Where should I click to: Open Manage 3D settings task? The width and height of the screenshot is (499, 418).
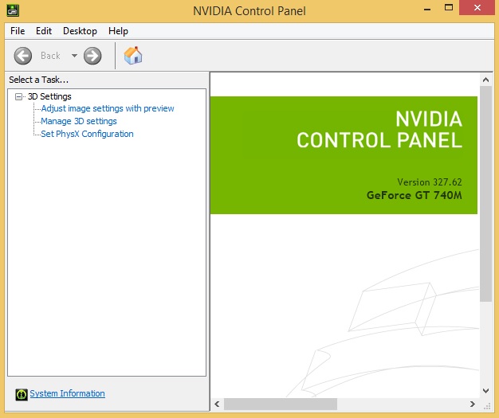click(x=78, y=121)
